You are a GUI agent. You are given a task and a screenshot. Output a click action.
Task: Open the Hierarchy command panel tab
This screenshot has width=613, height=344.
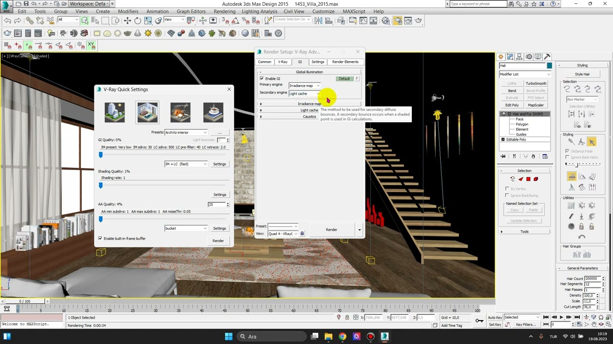tap(520, 56)
